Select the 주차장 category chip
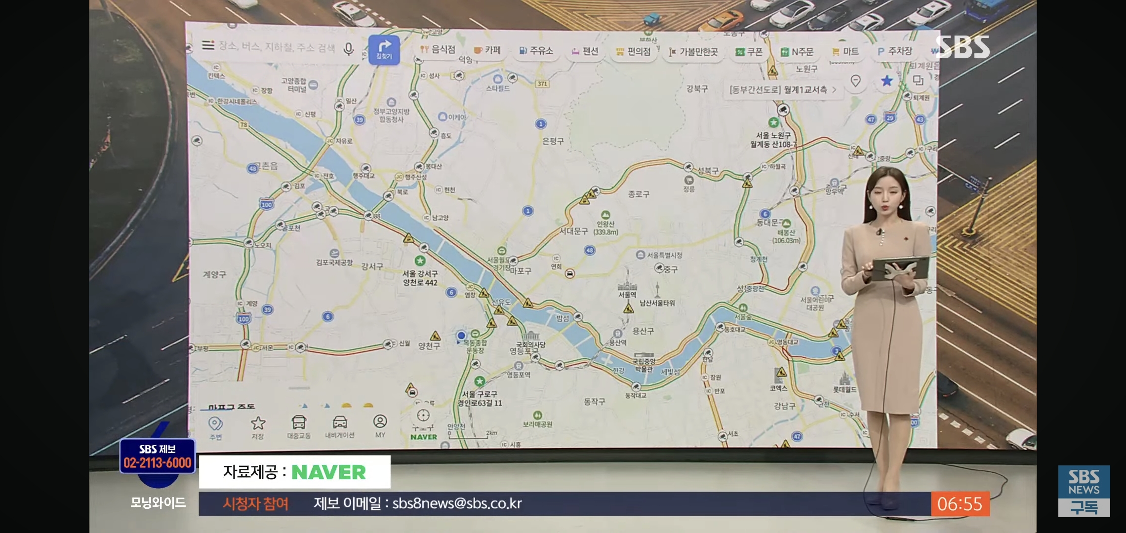1126x533 pixels. point(894,51)
